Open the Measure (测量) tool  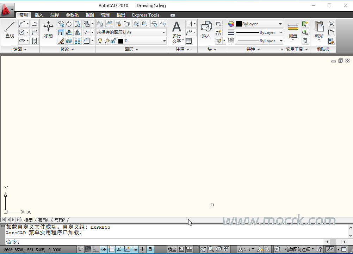click(293, 30)
